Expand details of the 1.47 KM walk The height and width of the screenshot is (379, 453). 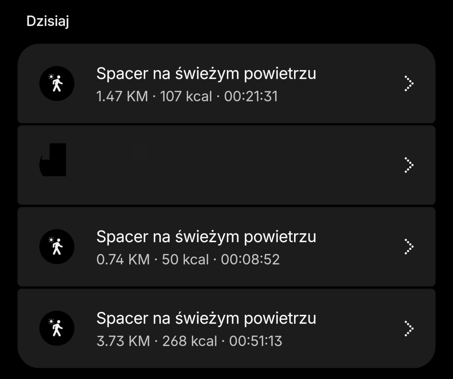click(x=408, y=83)
